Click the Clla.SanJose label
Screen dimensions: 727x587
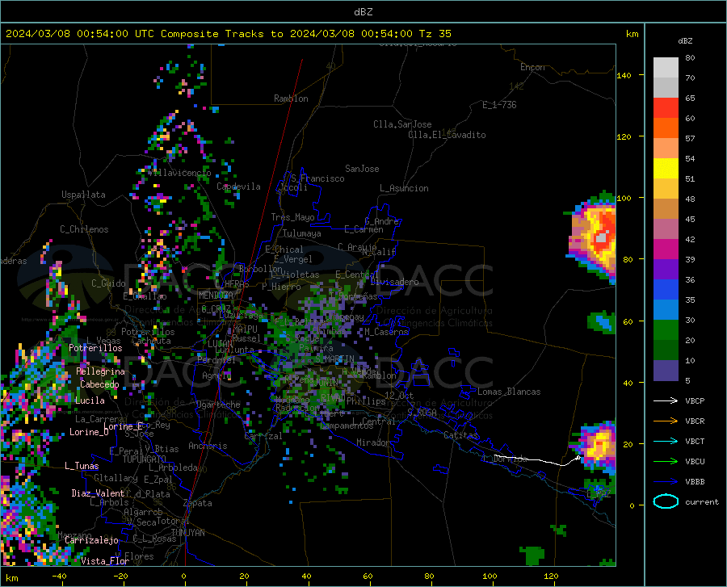[x=402, y=124]
